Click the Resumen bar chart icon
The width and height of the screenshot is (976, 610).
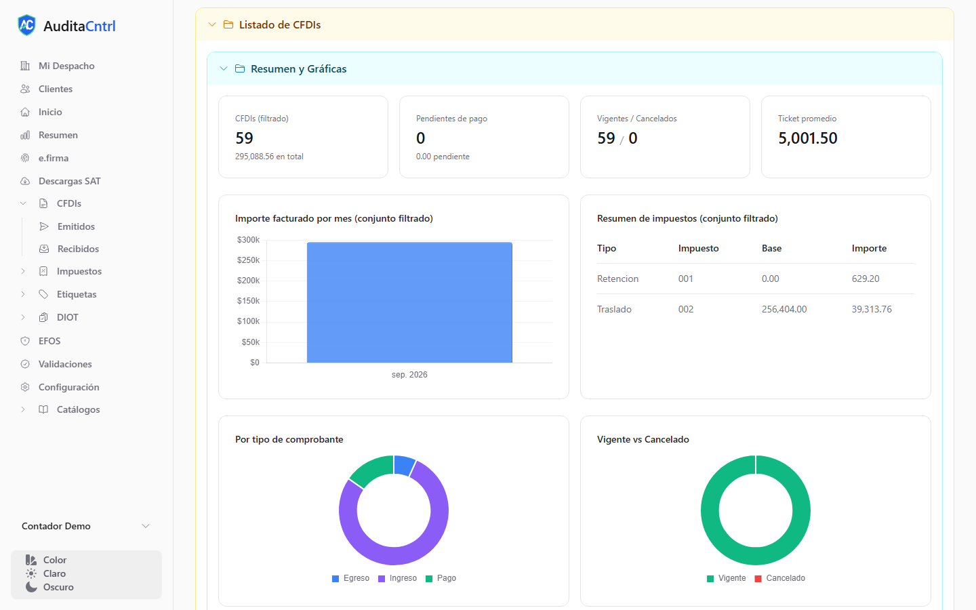point(25,135)
